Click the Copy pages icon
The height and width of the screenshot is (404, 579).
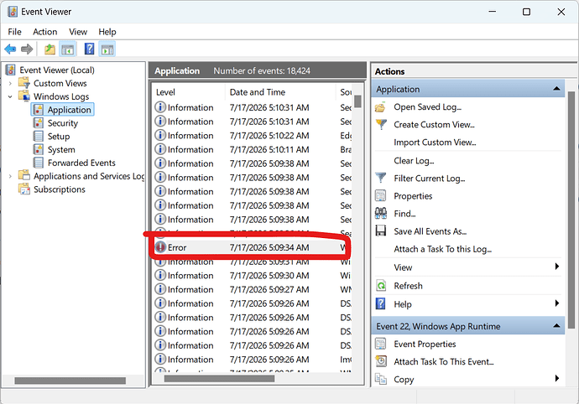[x=381, y=379]
